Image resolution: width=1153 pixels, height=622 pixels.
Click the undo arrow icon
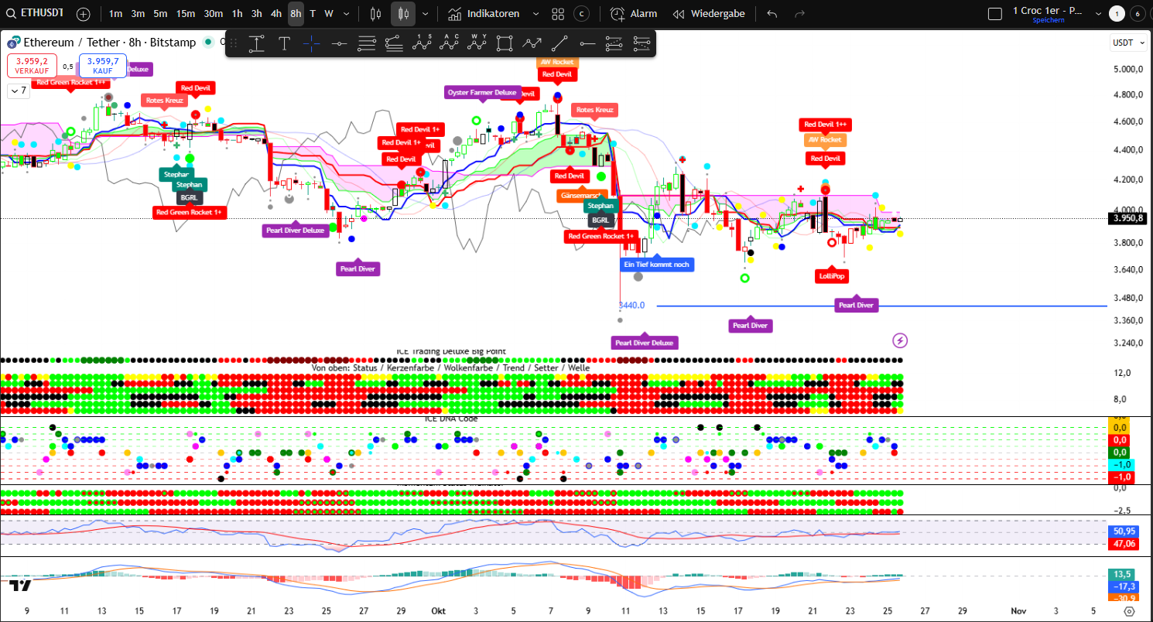[772, 14]
